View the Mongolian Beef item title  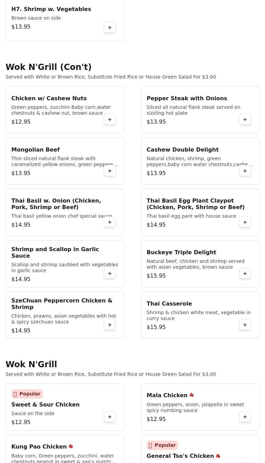click(35, 150)
